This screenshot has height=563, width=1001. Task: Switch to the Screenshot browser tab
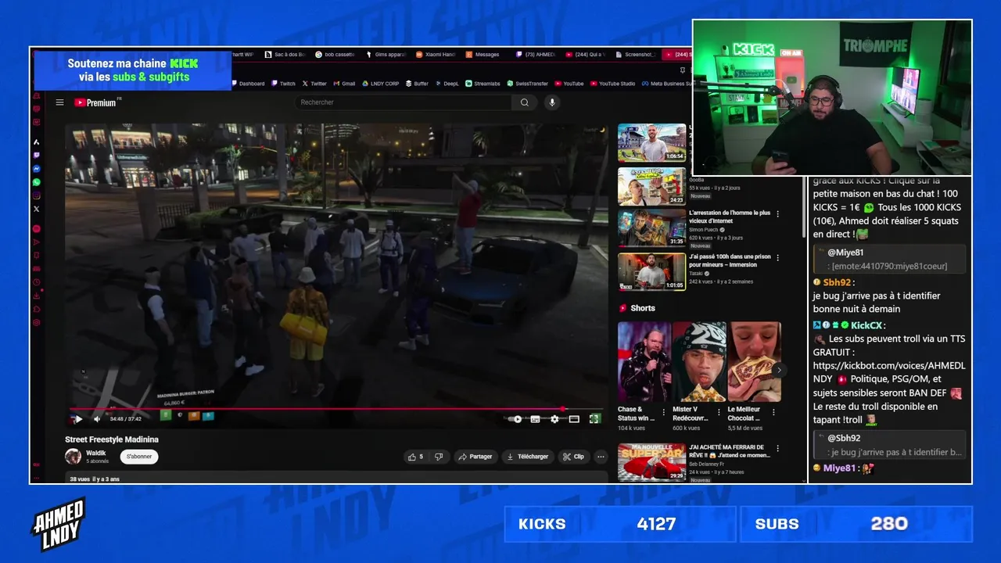636,55
